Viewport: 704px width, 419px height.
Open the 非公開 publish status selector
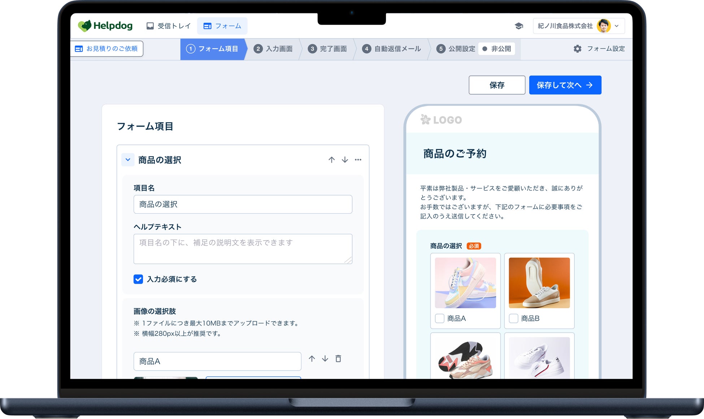pyautogui.click(x=497, y=49)
